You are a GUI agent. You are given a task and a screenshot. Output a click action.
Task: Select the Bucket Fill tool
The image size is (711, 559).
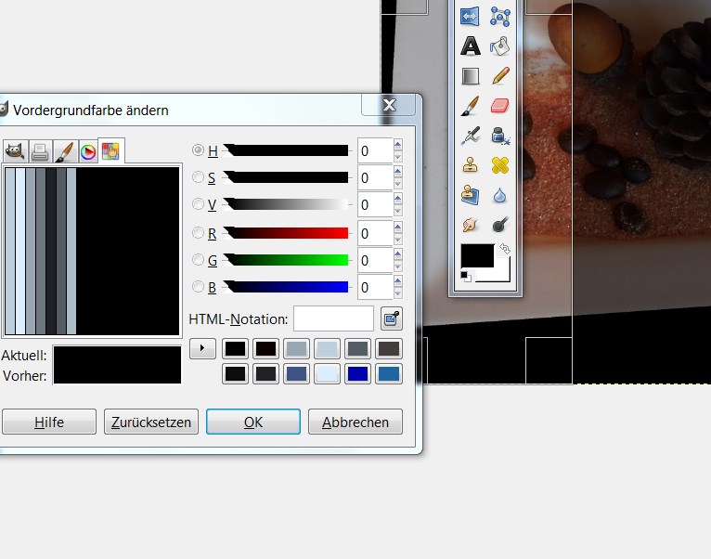[499, 45]
